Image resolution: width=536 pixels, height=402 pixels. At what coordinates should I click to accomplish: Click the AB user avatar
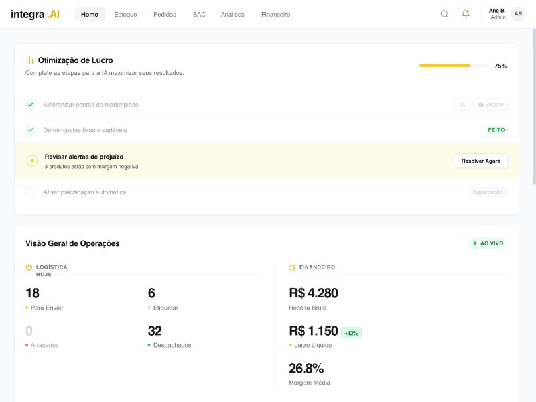(518, 14)
